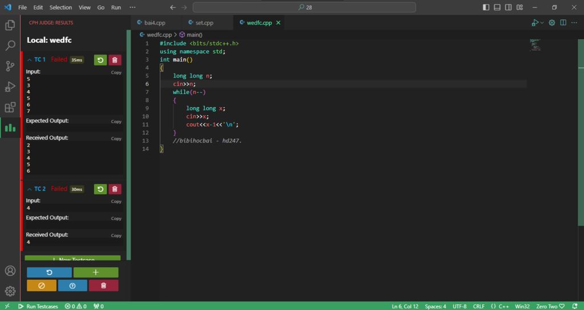Click the blue run-all testcases button

[x=49, y=272]
